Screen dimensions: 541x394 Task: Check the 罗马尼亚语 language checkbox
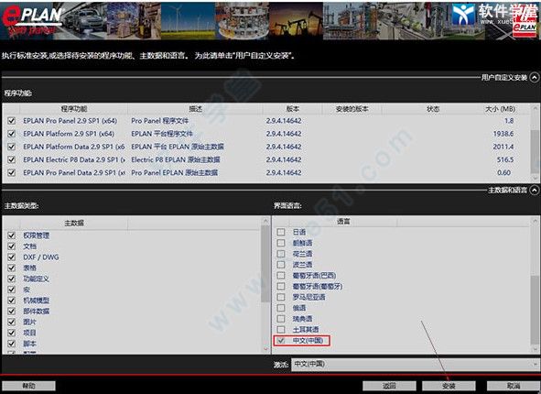pyautogui.click(x=281, y=297)
